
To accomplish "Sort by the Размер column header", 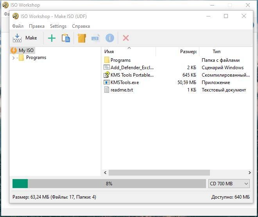I will pyautogui.click(x=177, y=52).
